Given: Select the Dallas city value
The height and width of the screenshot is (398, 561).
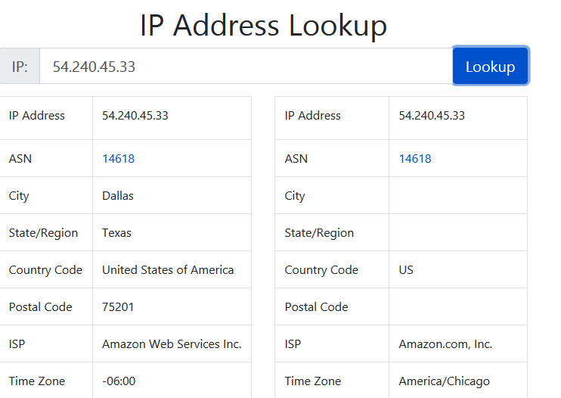Looking at the screenshot, I should 118,196.
